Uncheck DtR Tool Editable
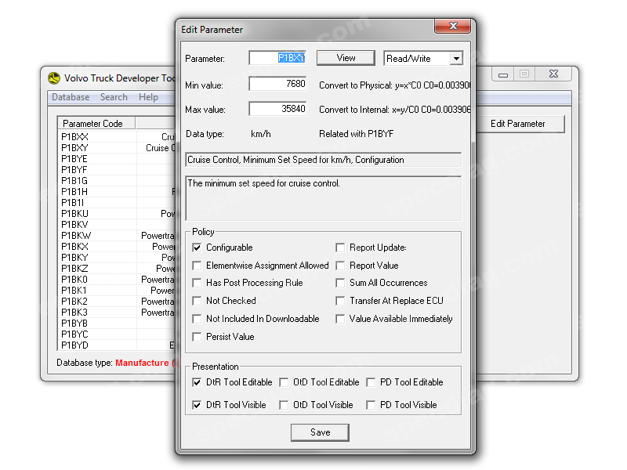The image size is (627, 470). 197,382
